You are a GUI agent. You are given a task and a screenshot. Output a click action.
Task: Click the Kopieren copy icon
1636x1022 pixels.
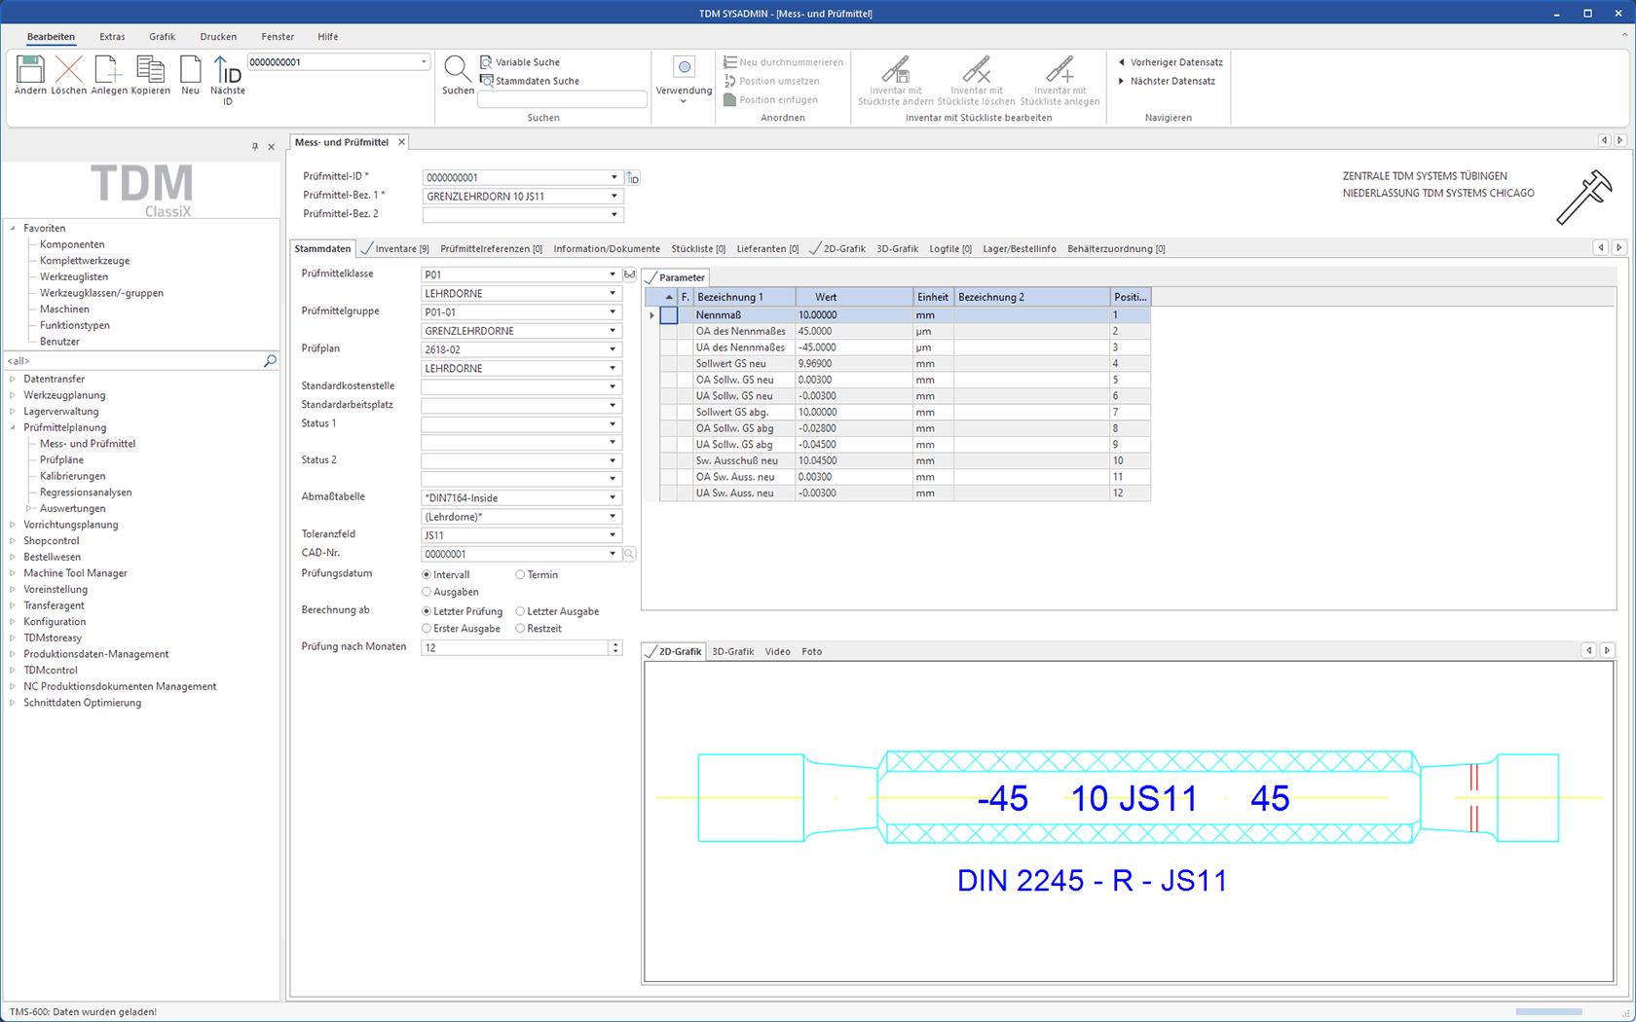(x=150, y=69)
